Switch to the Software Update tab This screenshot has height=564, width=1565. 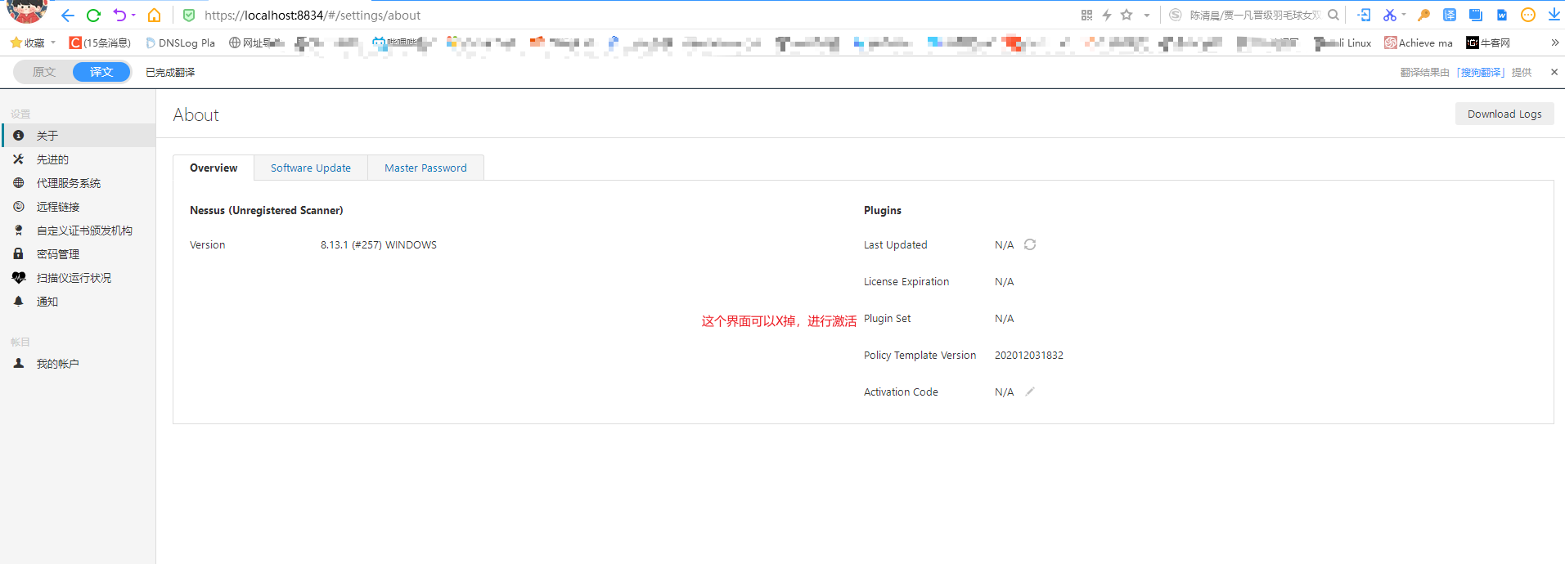[x=311, y=168]
